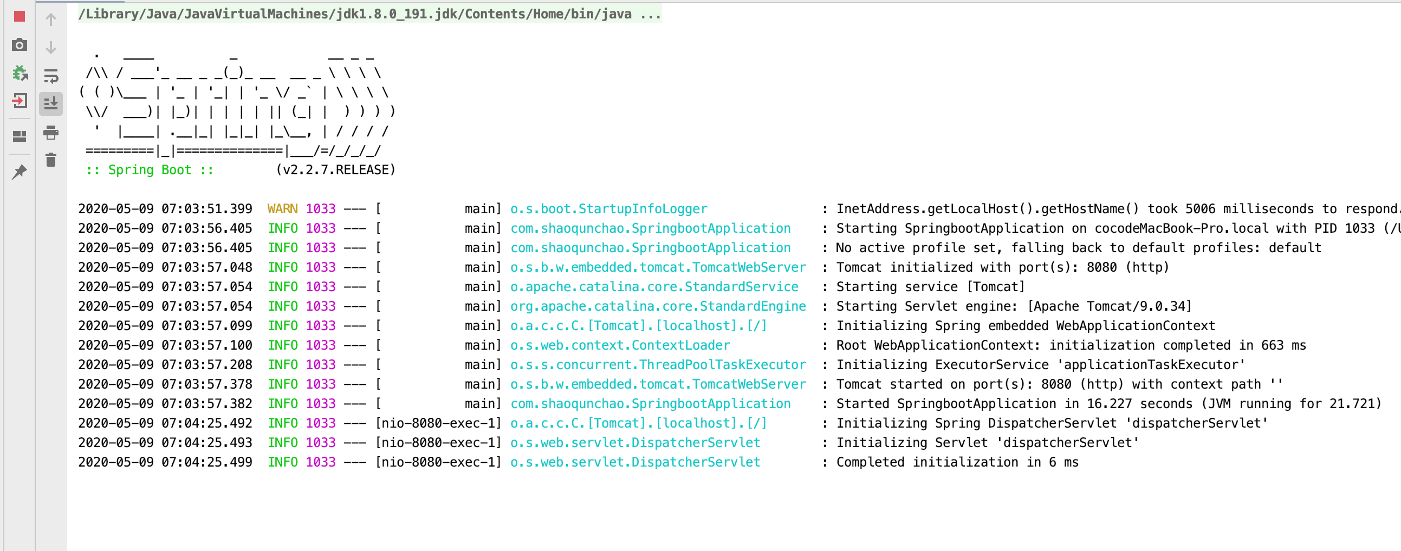Click o.s.s.concurrent.ThreadPoolTaskExecutor logger
This screenshot has width=1401, height=551.
coord(658,365)
